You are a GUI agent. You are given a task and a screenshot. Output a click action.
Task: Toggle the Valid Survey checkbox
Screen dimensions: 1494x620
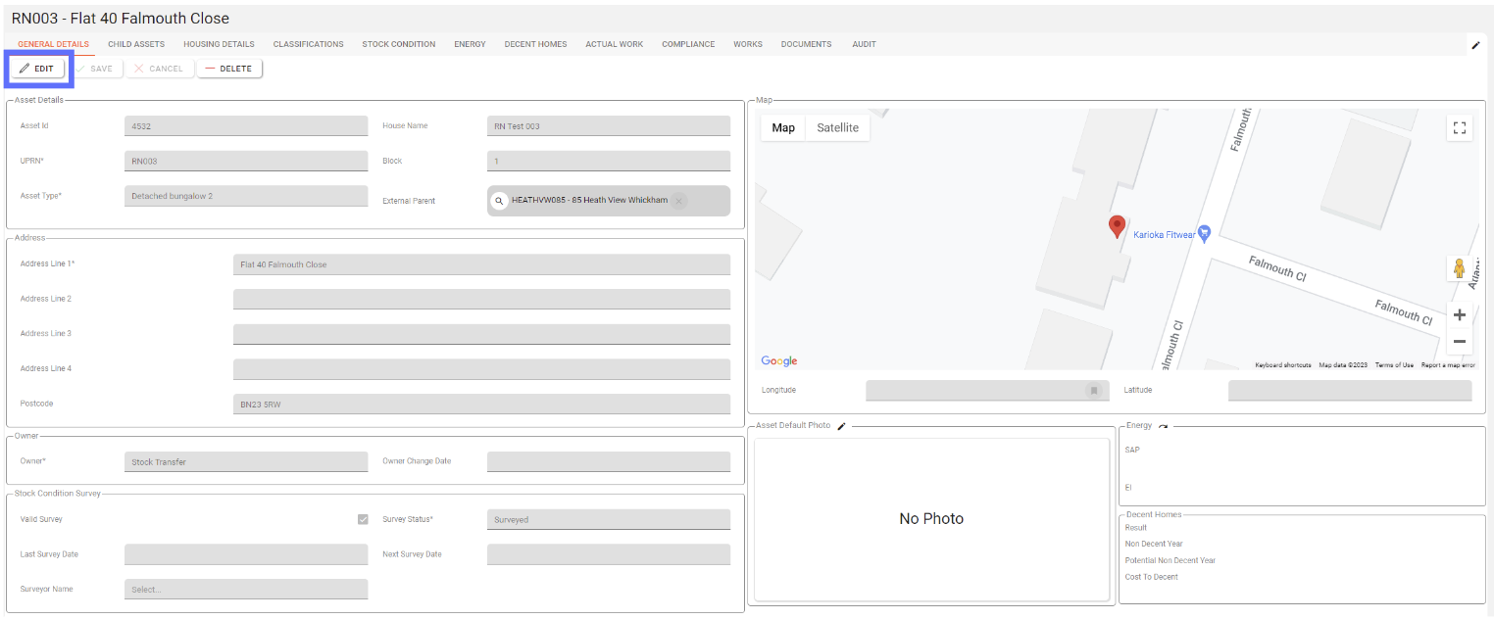point(363,519)
